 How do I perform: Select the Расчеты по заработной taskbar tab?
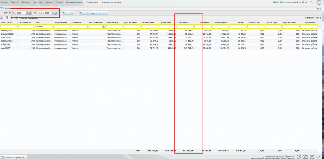(x=13, y=157)
